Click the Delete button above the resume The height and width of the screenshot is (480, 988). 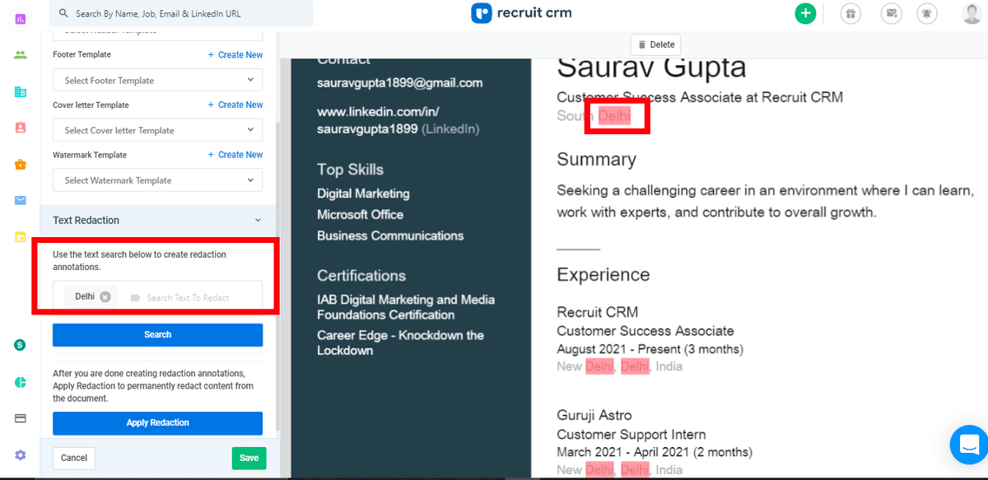point(655,44)
